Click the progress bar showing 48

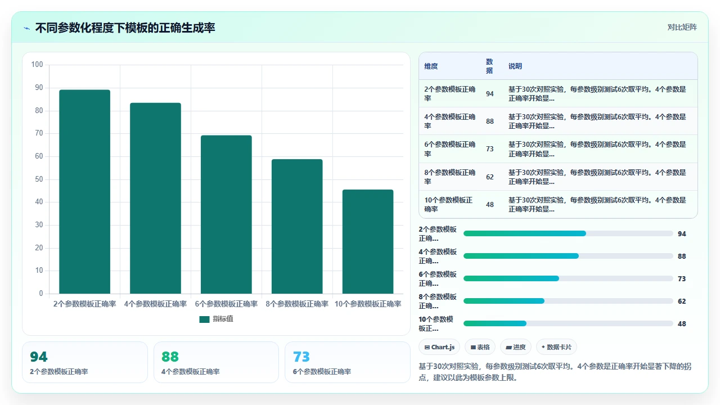(x=568, y=323)
